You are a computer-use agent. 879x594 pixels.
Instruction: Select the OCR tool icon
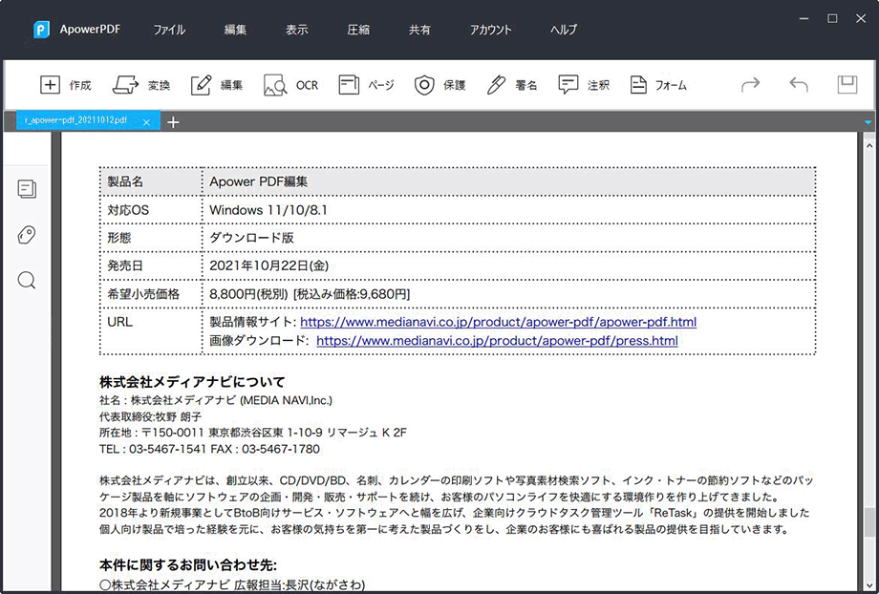coord(275,85)
